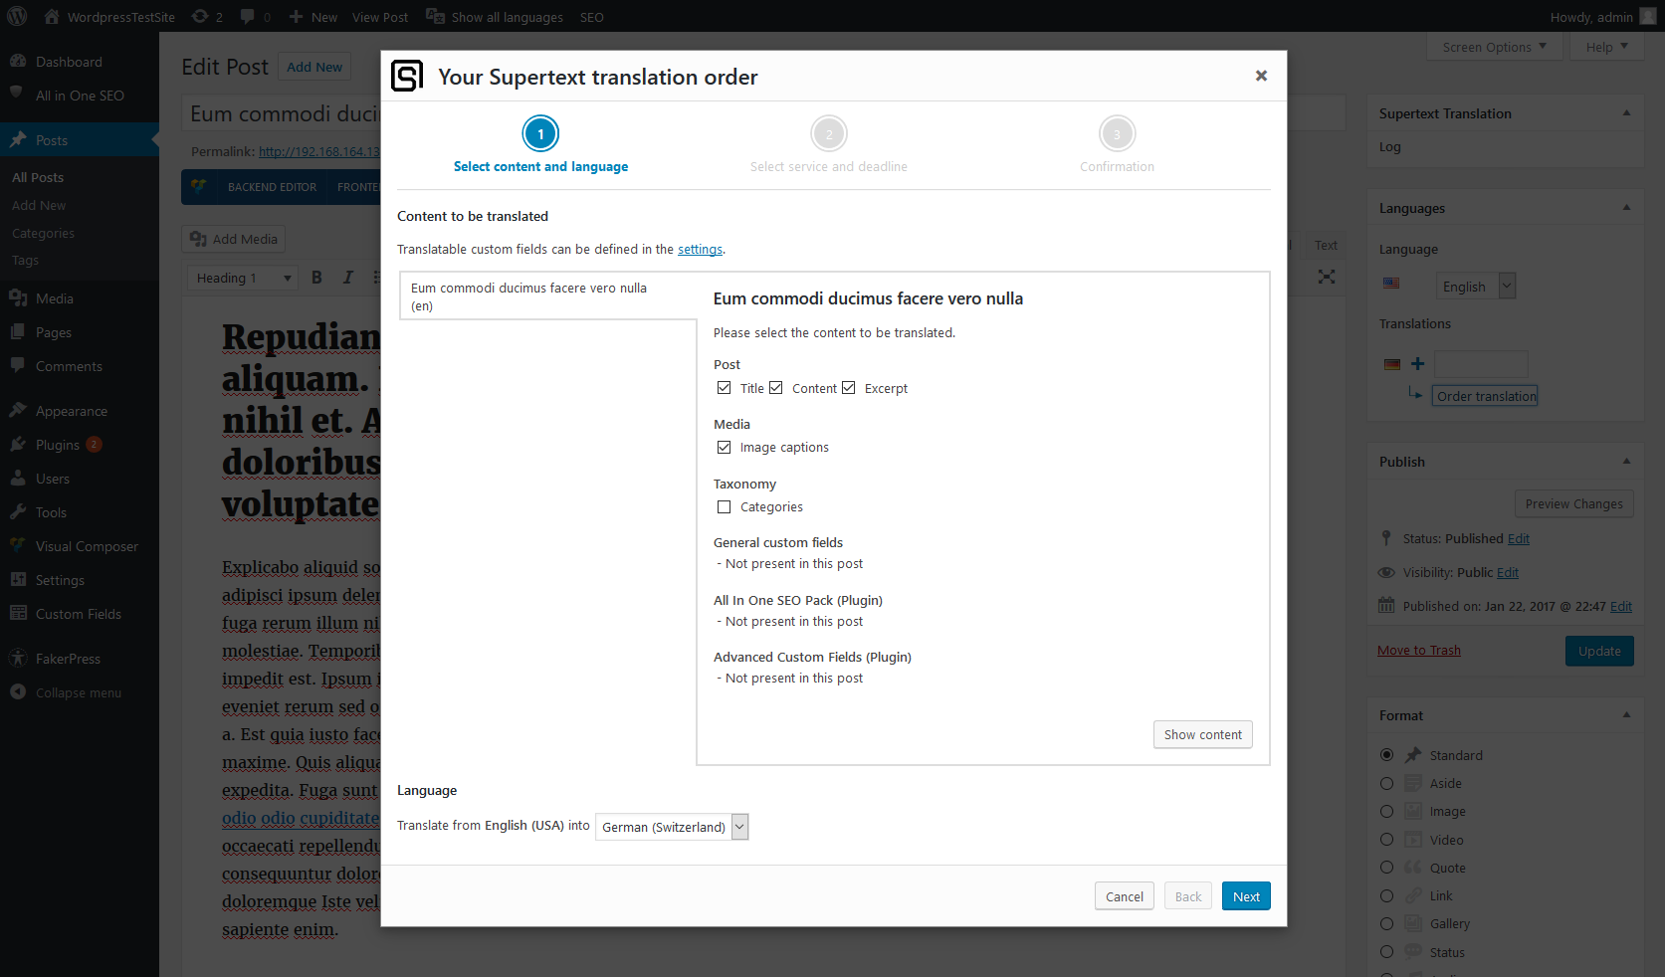The image size is (1665, 977).
Task: Open Custom Fields in the sidebar
Action: (80, 614)
